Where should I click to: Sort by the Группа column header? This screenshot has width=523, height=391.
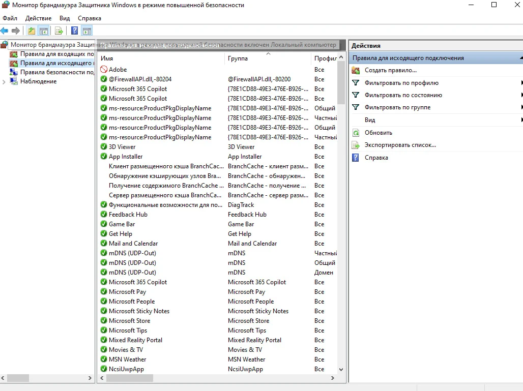268,58
